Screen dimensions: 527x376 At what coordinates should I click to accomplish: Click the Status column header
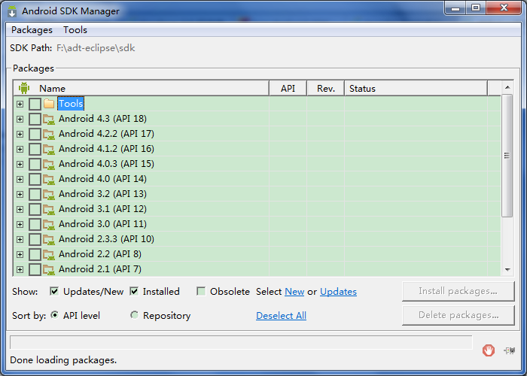click(x=416, y=88)
